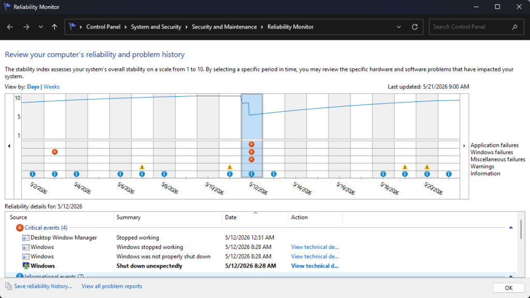Open the address bar history dropdown
Screen dimensions: 530x298
click(399, 27)
